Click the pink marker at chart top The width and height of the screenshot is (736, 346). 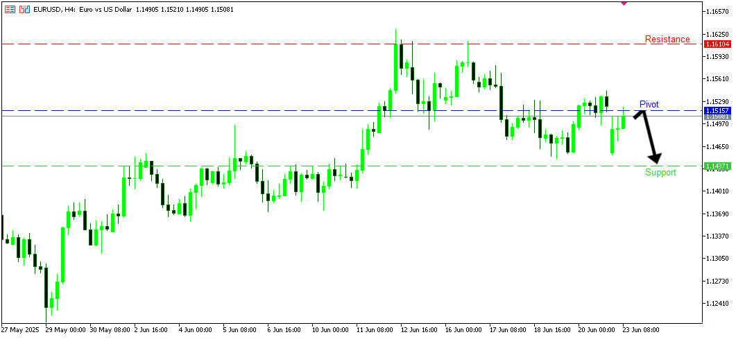[x=623, y=3]
